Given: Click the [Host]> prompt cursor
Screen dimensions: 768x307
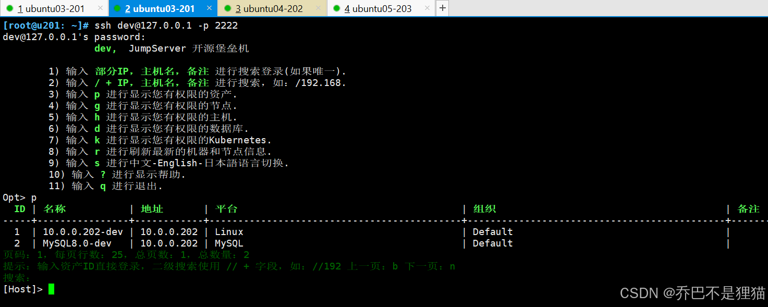Looking at the screenshot, I should point(51,289).
